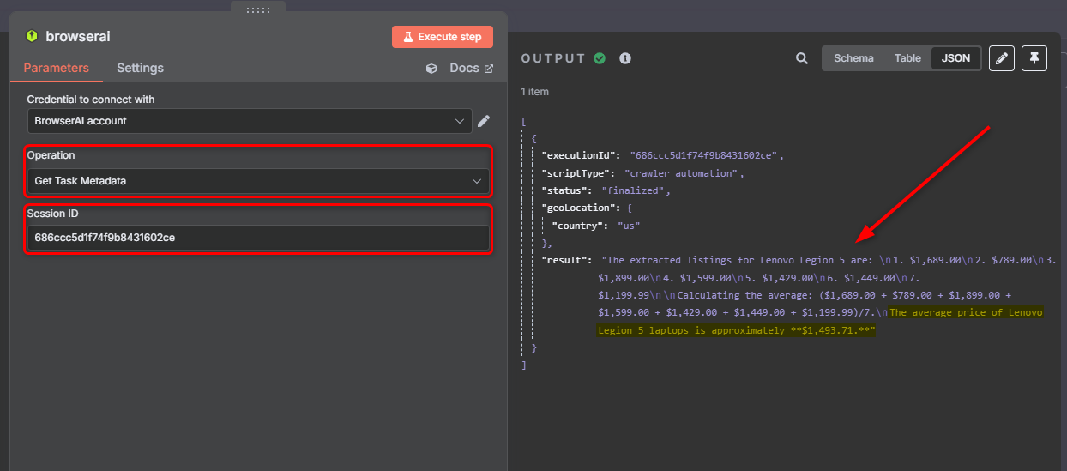Switch to the Parameters tab
1067x471 pixels.
click(x=56, y=68)
